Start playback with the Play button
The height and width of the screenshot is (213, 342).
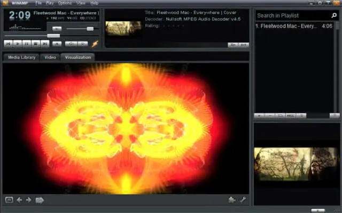18,44
